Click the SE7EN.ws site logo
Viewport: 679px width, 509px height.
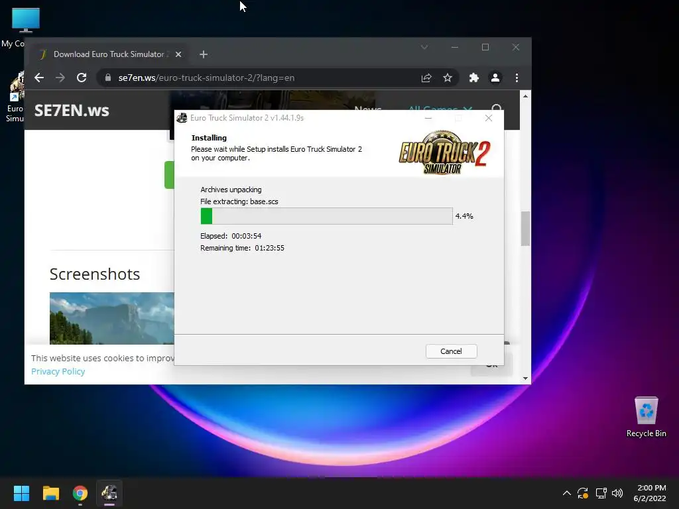click(x=72, y=111)
